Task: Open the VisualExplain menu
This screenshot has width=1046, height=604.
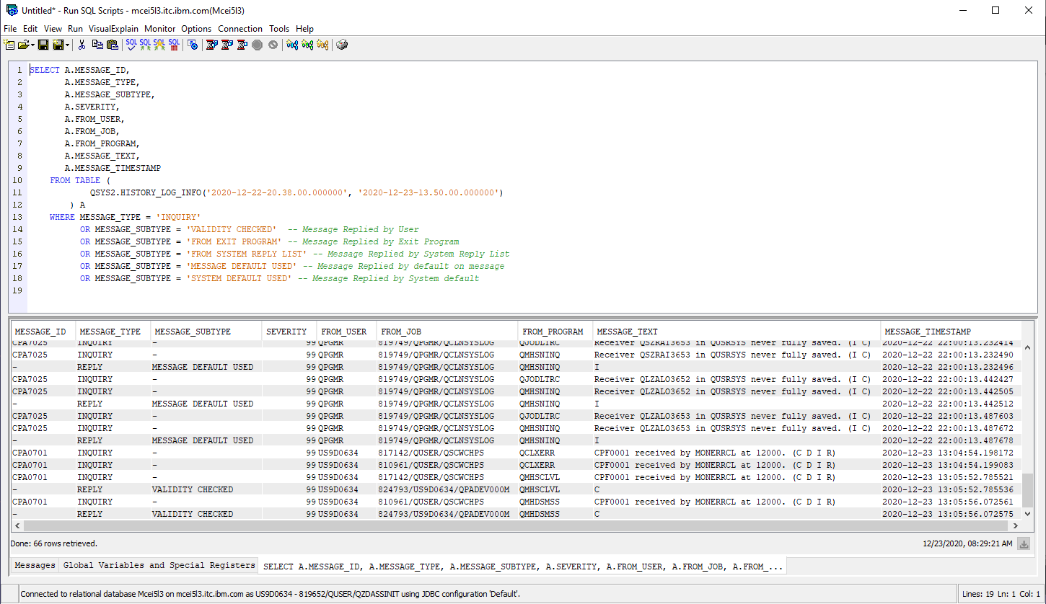Action: [x=113, y=29]
